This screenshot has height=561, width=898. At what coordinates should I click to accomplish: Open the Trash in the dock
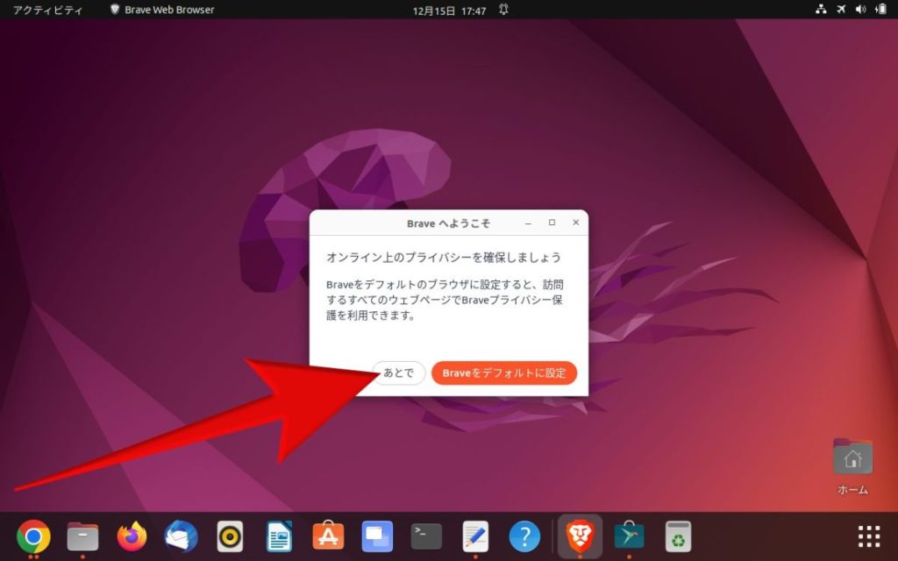[678, 536]
